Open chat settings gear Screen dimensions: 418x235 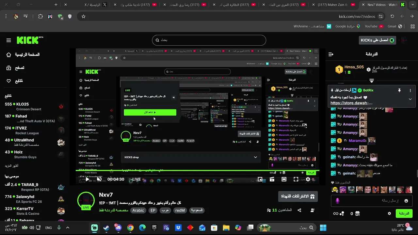pyautogui.click(x=389, y=213)
